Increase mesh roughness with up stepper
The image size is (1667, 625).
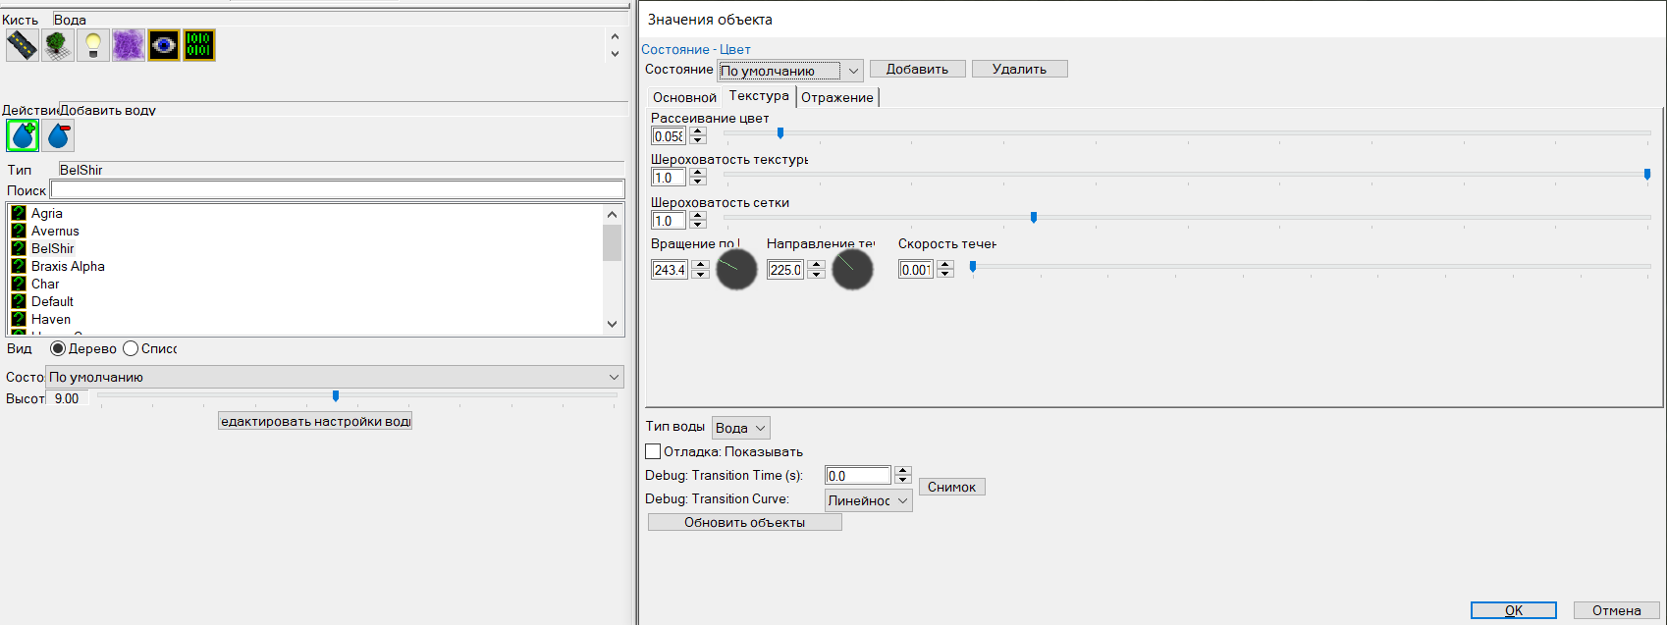(x=698, y=216)
